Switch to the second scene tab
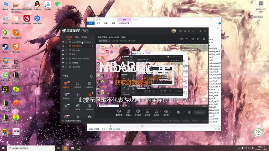Image resolution: width=269 pixels, height=151 pixels. pos(77,37)
